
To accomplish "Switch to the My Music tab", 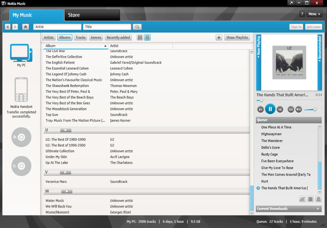I will 37,15.
